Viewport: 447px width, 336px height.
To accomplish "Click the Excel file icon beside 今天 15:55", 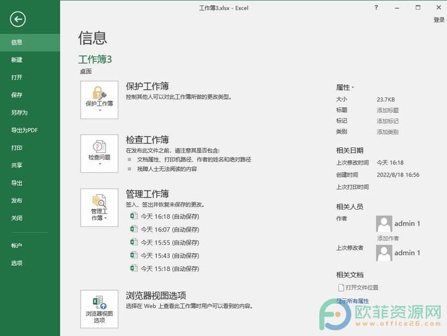I will tap(134, 242).
